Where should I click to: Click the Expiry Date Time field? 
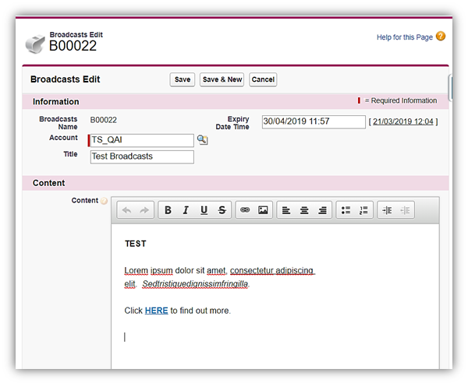(312, 121)
